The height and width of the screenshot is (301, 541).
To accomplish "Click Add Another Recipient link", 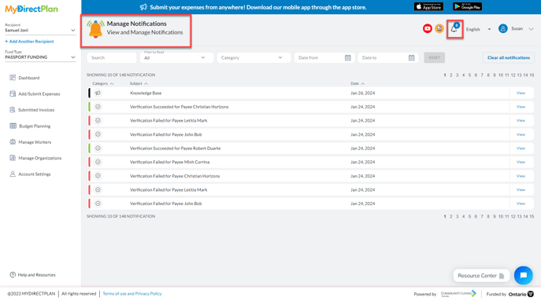I will (x=29, y=42).
